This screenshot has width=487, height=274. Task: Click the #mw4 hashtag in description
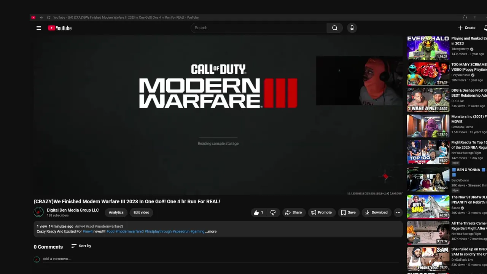tap(88, 231)
